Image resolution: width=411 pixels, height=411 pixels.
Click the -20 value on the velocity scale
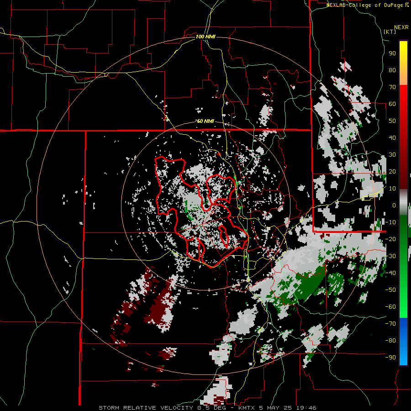pyautogui.click(x=390, y=239)
